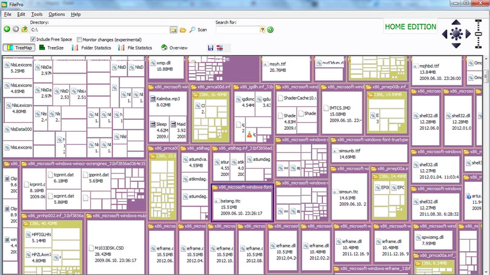Start search with green go icon
Viewport: 490px width, 275px height.
click(x=270, y=30)
